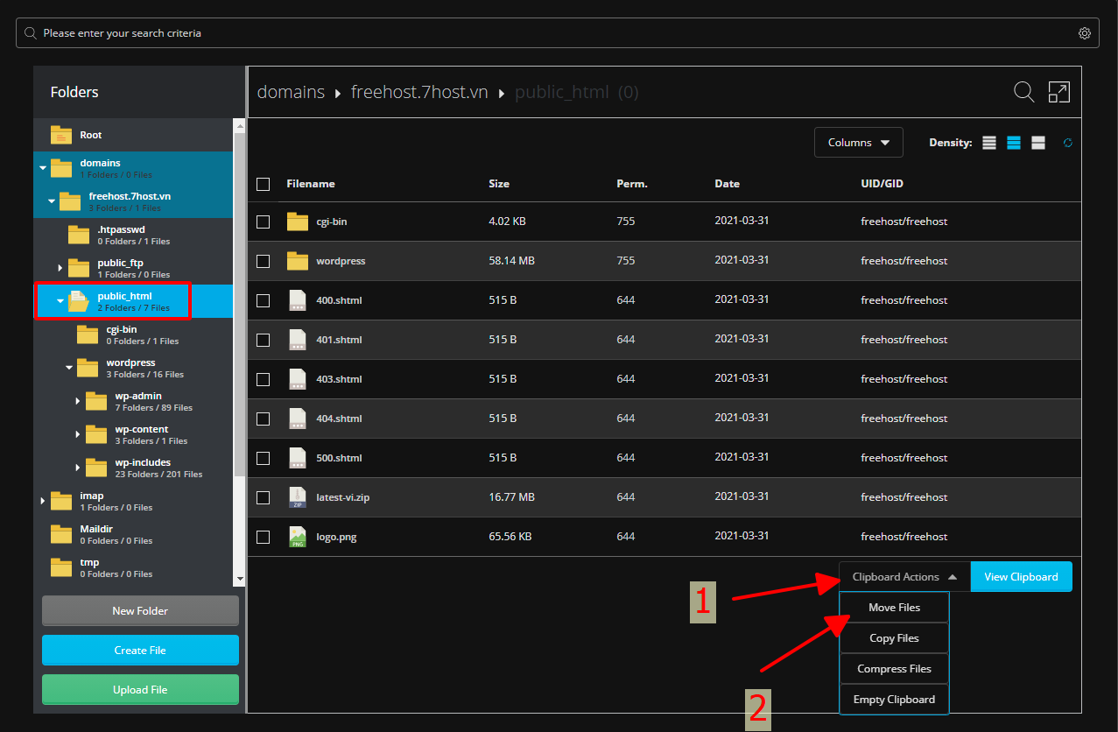Viewport: 1118px width, 732px height.
Task: Click the wp-includes folder icon in the tree
Action: 95,468
